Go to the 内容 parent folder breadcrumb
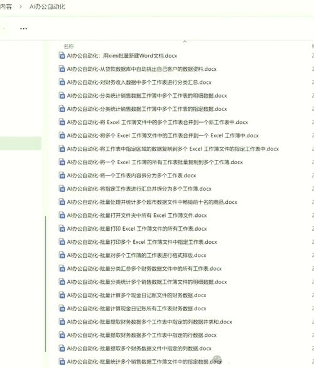 coord(6,6)
